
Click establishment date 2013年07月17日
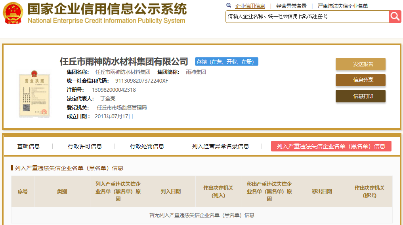114,116
